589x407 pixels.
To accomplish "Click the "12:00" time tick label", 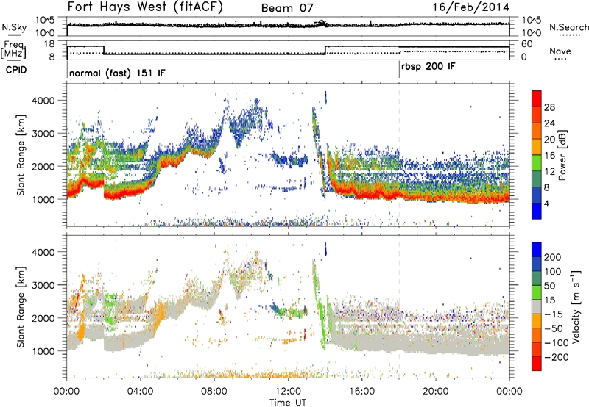I will 288,392.
